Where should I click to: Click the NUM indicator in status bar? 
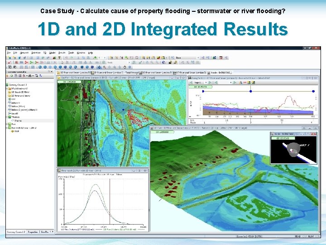(311, 236)
